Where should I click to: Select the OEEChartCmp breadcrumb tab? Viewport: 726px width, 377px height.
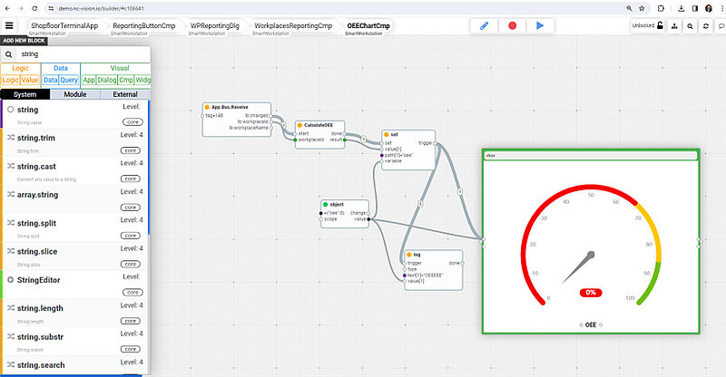[x=368, y=26]
